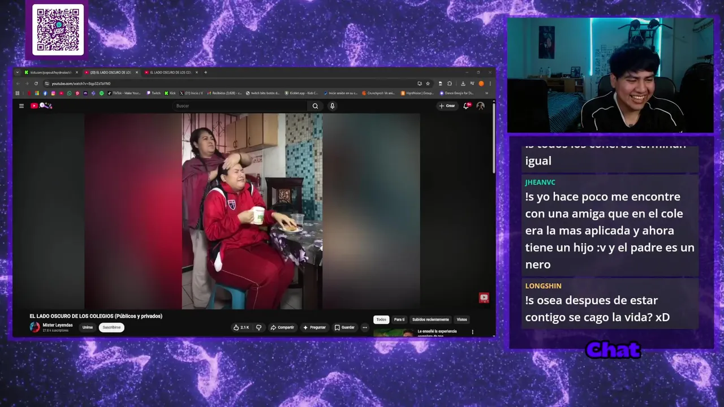Image resolution: width=724 pixels, height=407 pixels.
Task: Close the active YouTube tab
Action: coord(137,72)
